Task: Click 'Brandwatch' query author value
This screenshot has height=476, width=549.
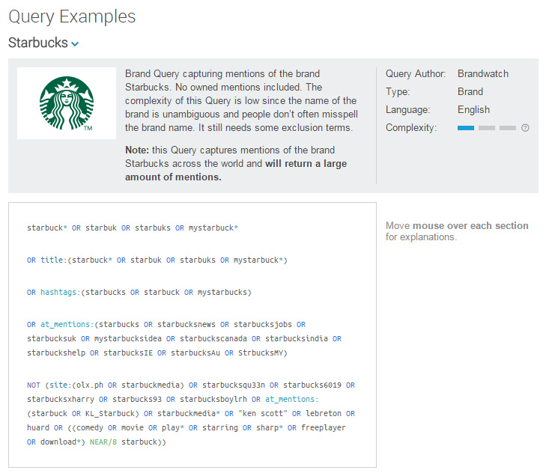Action: [483, 74]
